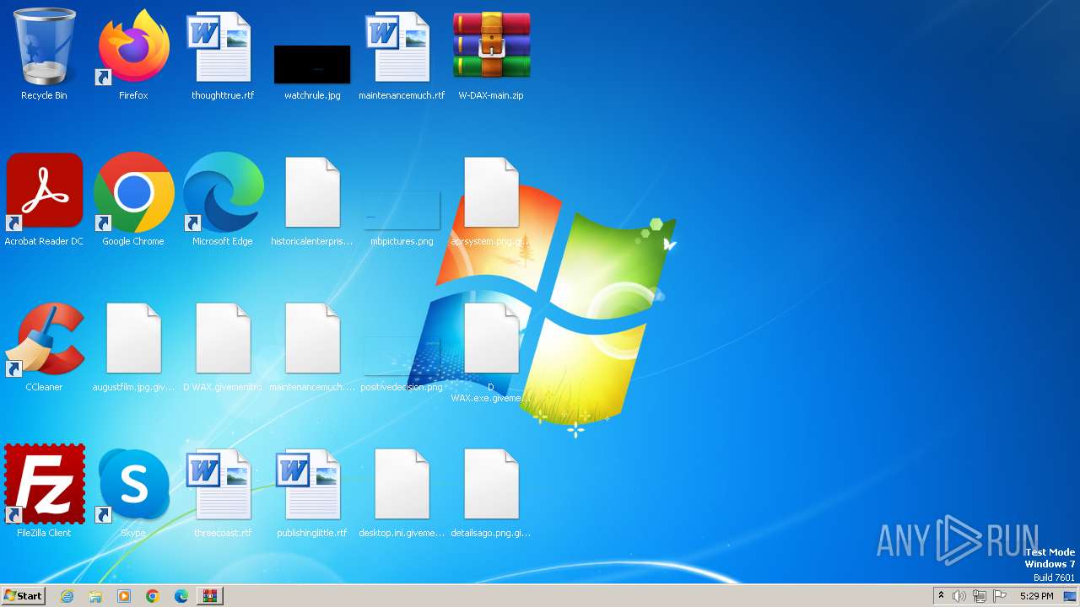1080x607 pixels.
Task: Select the D WAX.exe.giveme... file
Action: click(491, 352)
